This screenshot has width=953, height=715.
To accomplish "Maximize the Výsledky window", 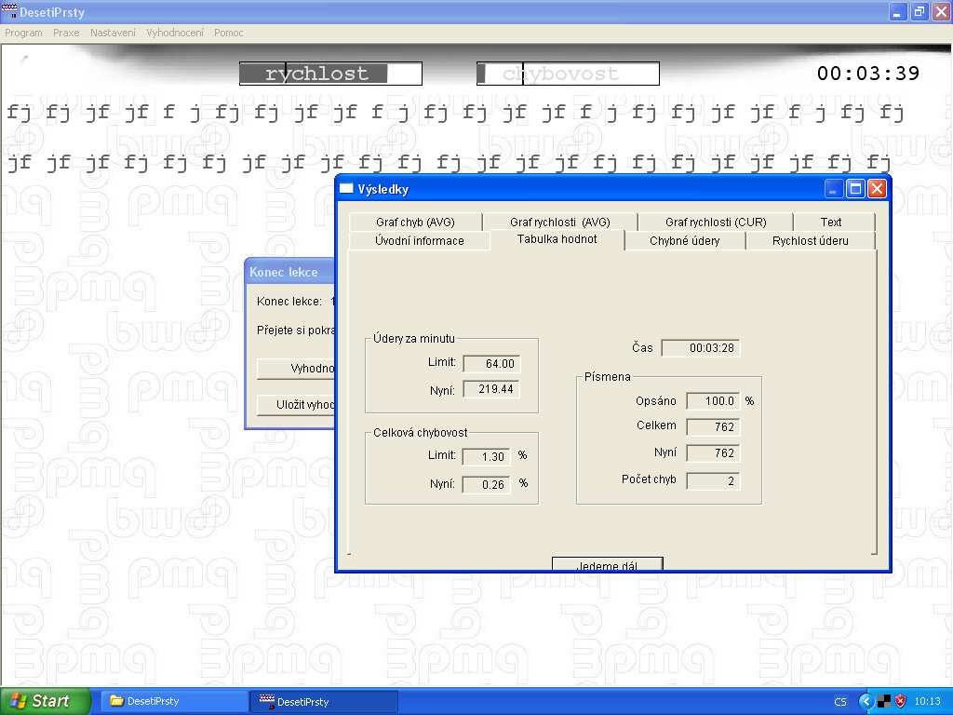I will (x=855, y=189).
